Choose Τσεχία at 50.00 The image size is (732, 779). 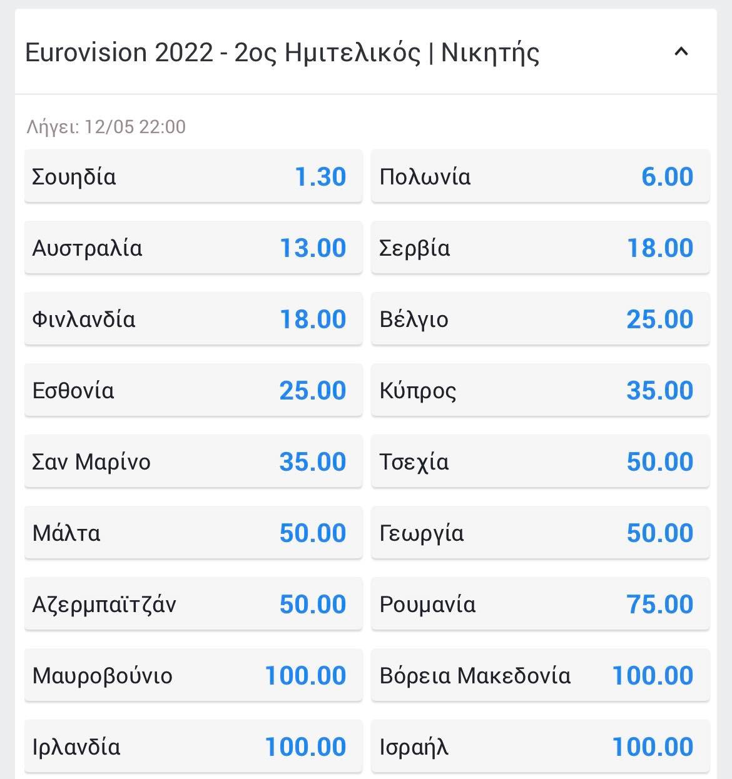tap(541, 461)
